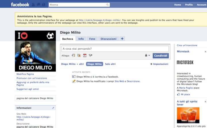Click the Diego Milito page title
Screen dimensions: 207x128
tap(70, 32)
